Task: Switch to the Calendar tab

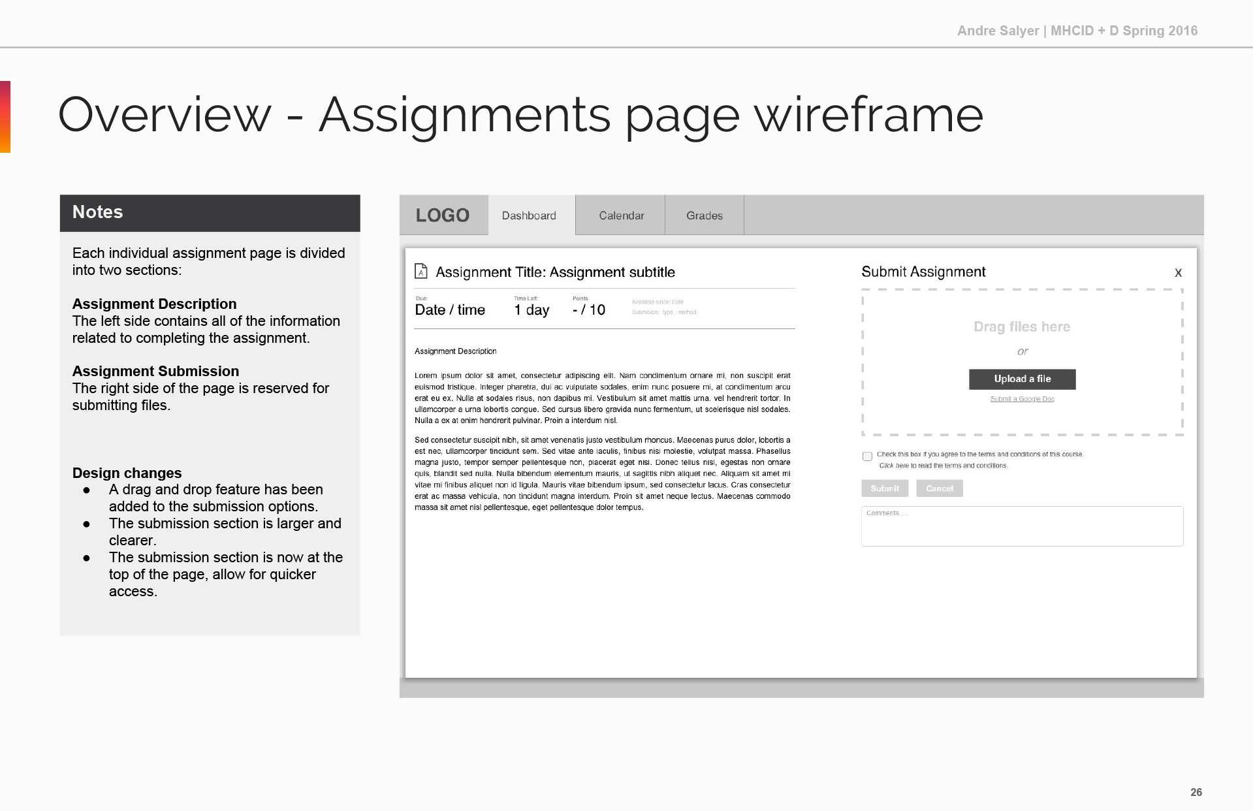Action: pyautogui.click(x=620, y=215)
